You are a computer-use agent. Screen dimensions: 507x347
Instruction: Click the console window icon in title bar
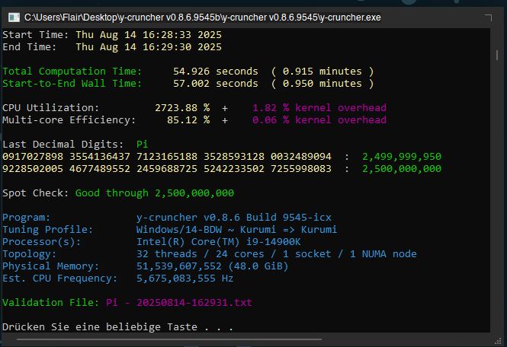point(14,18)
